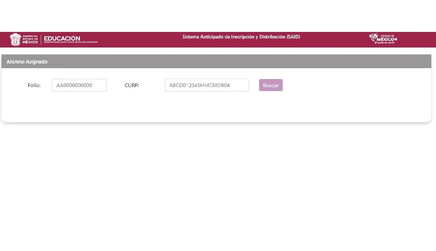Click the Estado de México coat of arms logo

[x=15, y=39]
